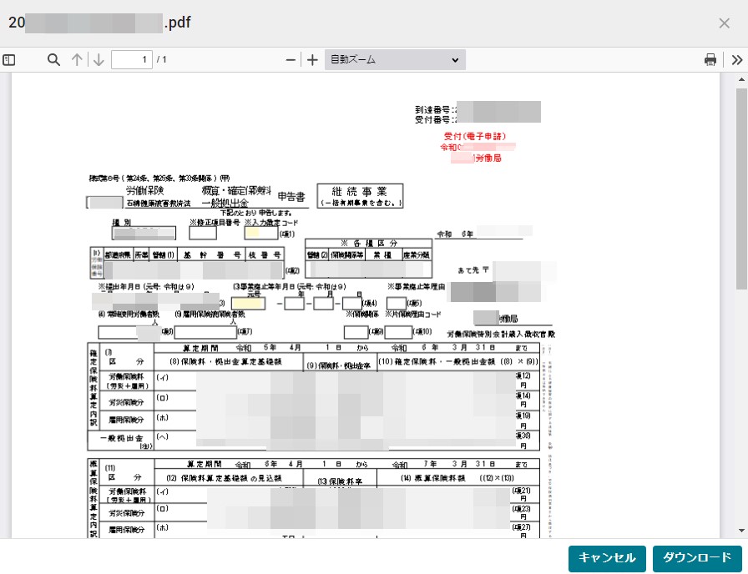
Task: Click the 修正項目番号 box in the form
Action: pos(203,233)
